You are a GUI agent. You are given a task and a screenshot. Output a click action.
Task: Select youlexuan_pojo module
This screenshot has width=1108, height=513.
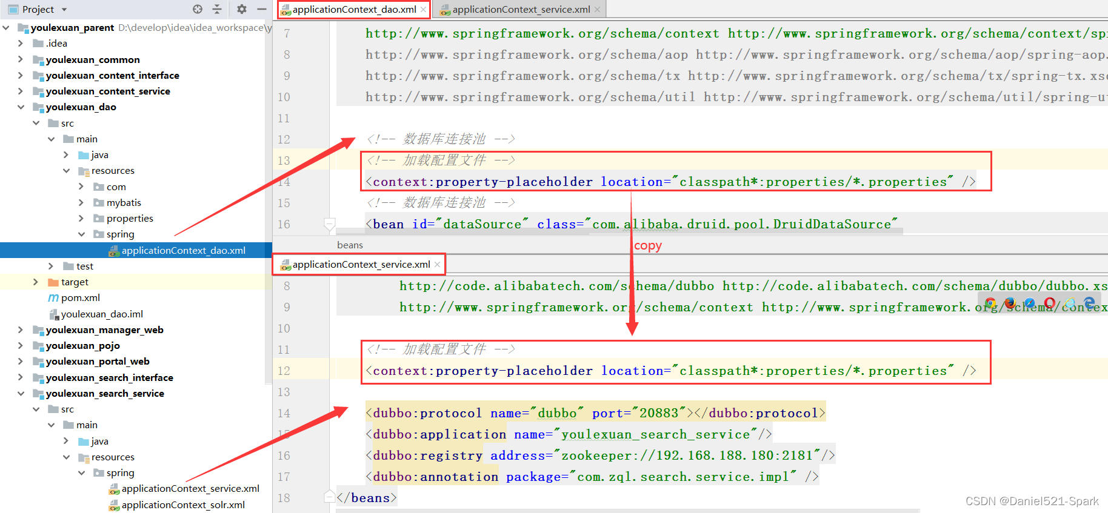coord(82,345)
